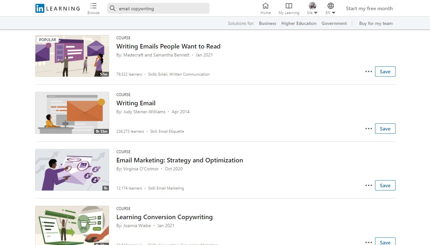Click the LinkedIn Learning logo

point(57,8)
